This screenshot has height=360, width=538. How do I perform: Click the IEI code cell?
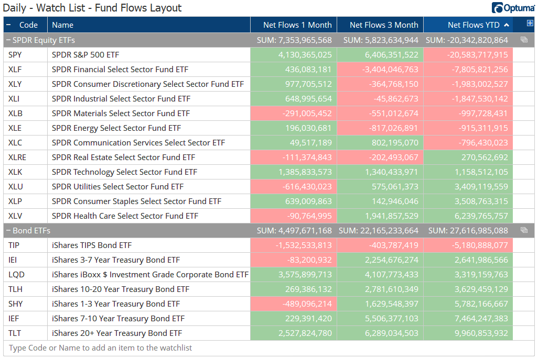tap(25, 261)
